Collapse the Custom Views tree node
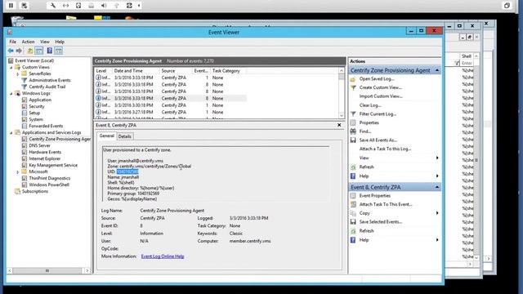Image resolution: width=523 pixels, height=294 pixels. click(x=11, y=67)
